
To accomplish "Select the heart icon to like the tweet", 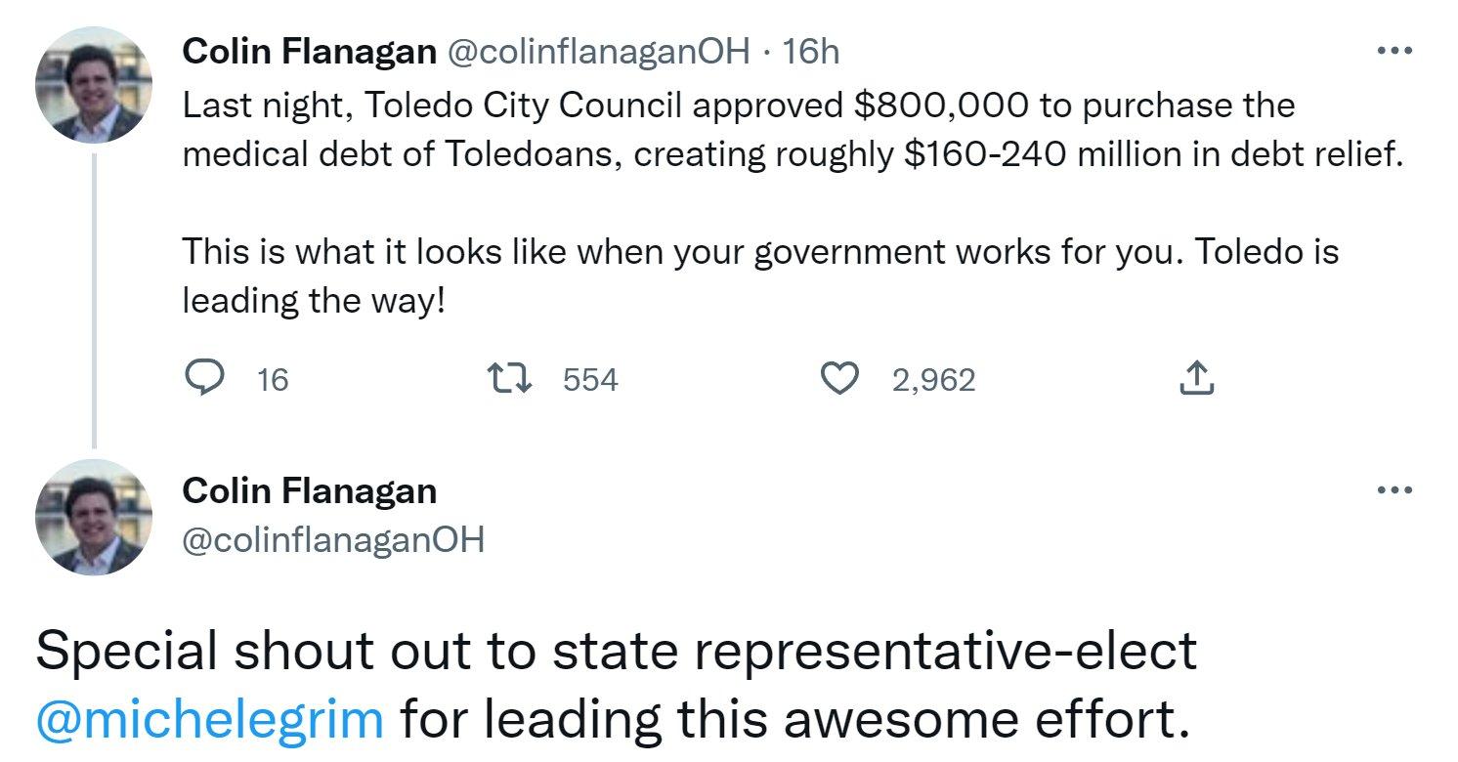I will 841,379.
